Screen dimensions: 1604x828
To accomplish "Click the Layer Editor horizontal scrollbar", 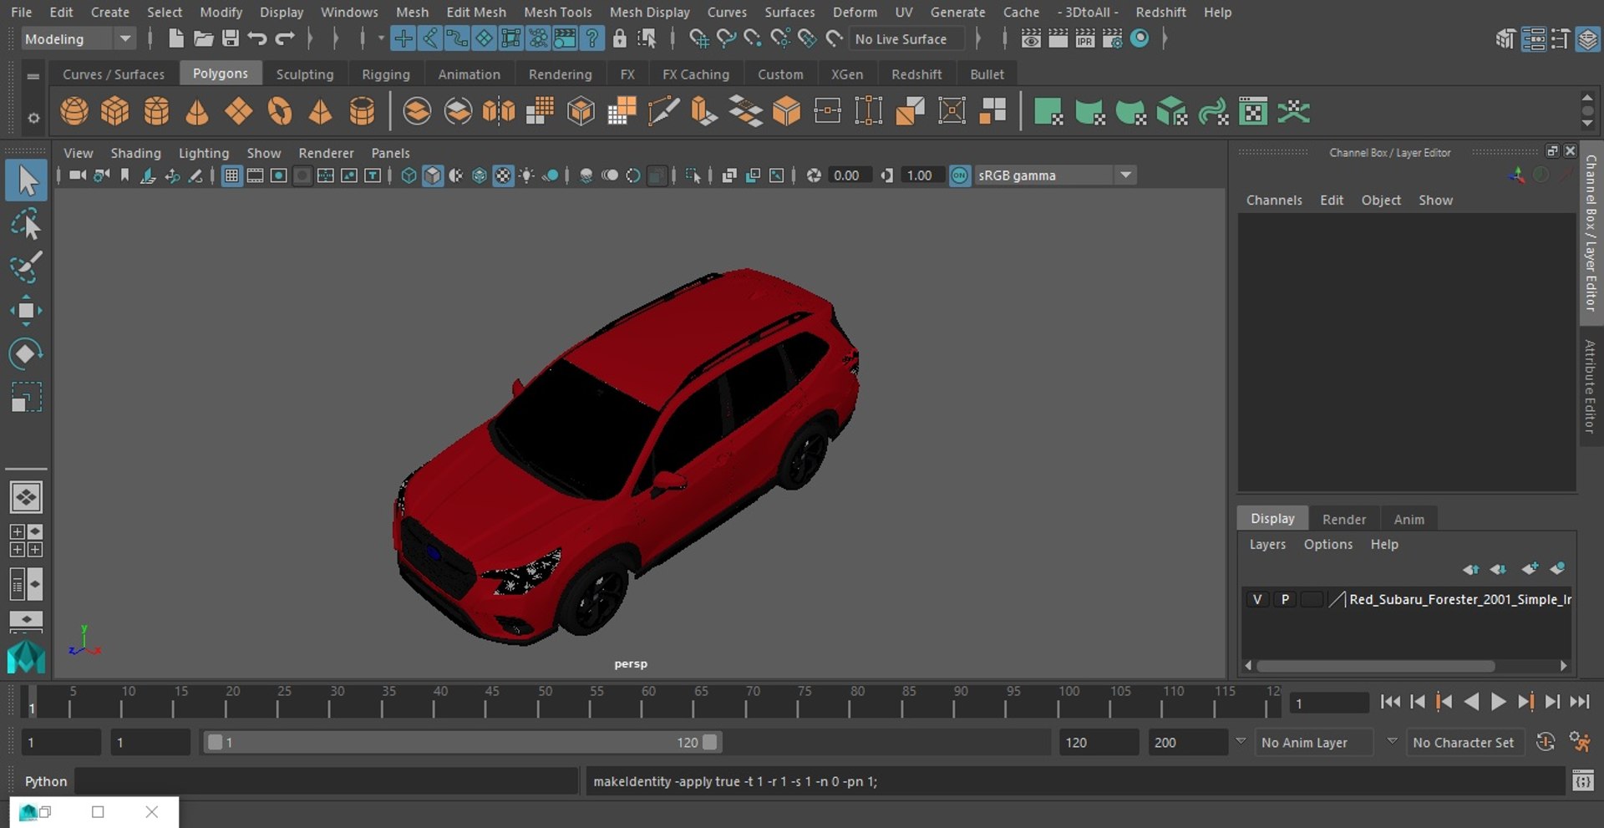I will pyautogui.click(x=1375, y=666).
